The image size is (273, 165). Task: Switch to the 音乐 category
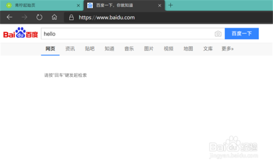tap(129, 49)
